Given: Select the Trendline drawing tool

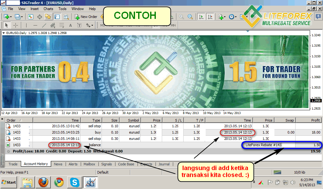Looking at the screenshot, I should (x=44, y=25).
